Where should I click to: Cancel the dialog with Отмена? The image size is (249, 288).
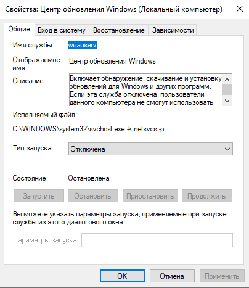click(x=172, y=276)
